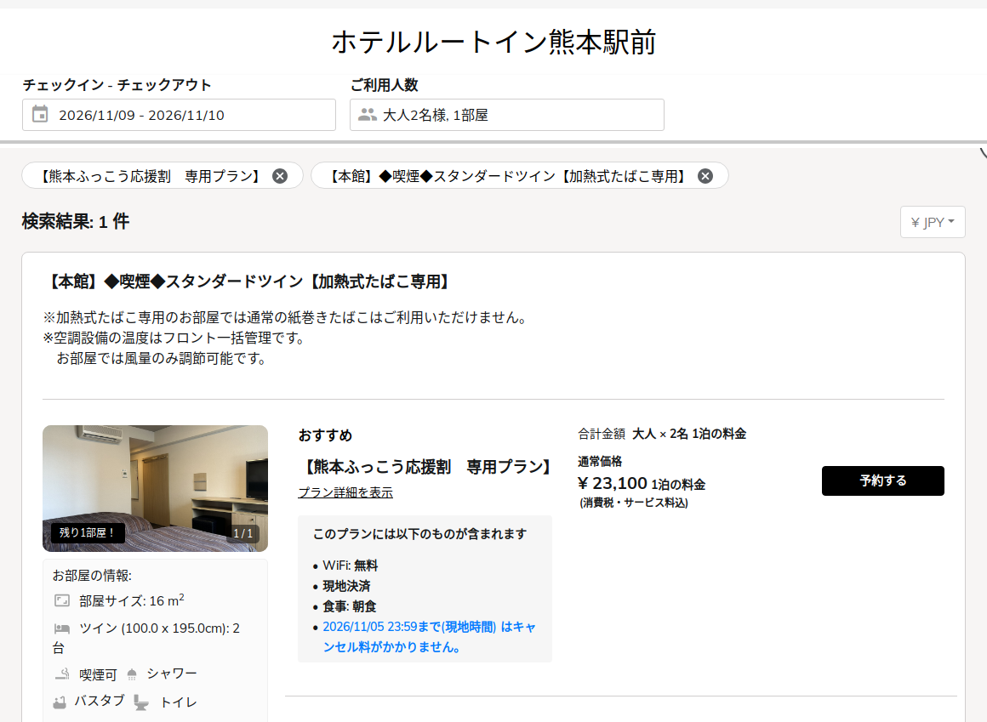Screen dimensions: 987x722
Task: Click the toilet icon
Action: point(141,702)
